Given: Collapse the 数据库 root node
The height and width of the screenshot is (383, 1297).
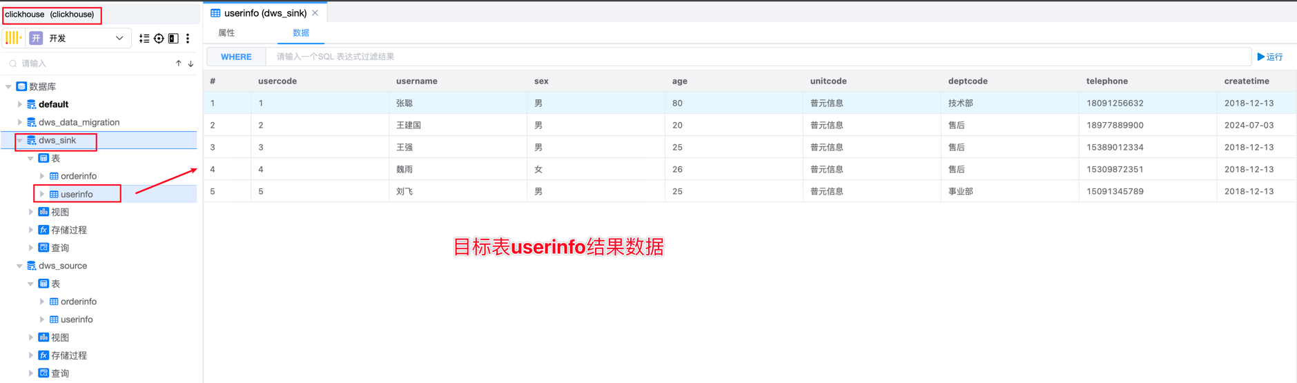Looking at the screenshot, I should click(8, 87).
